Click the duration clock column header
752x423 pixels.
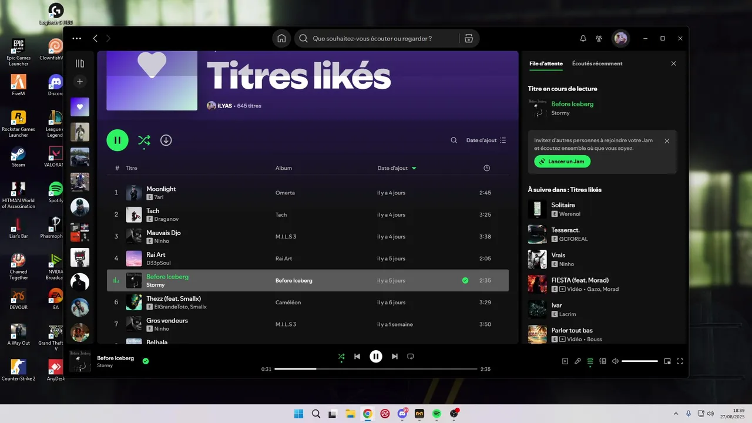486,168
